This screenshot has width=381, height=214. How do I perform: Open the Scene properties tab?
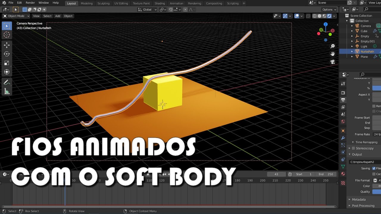pos(343,114)
